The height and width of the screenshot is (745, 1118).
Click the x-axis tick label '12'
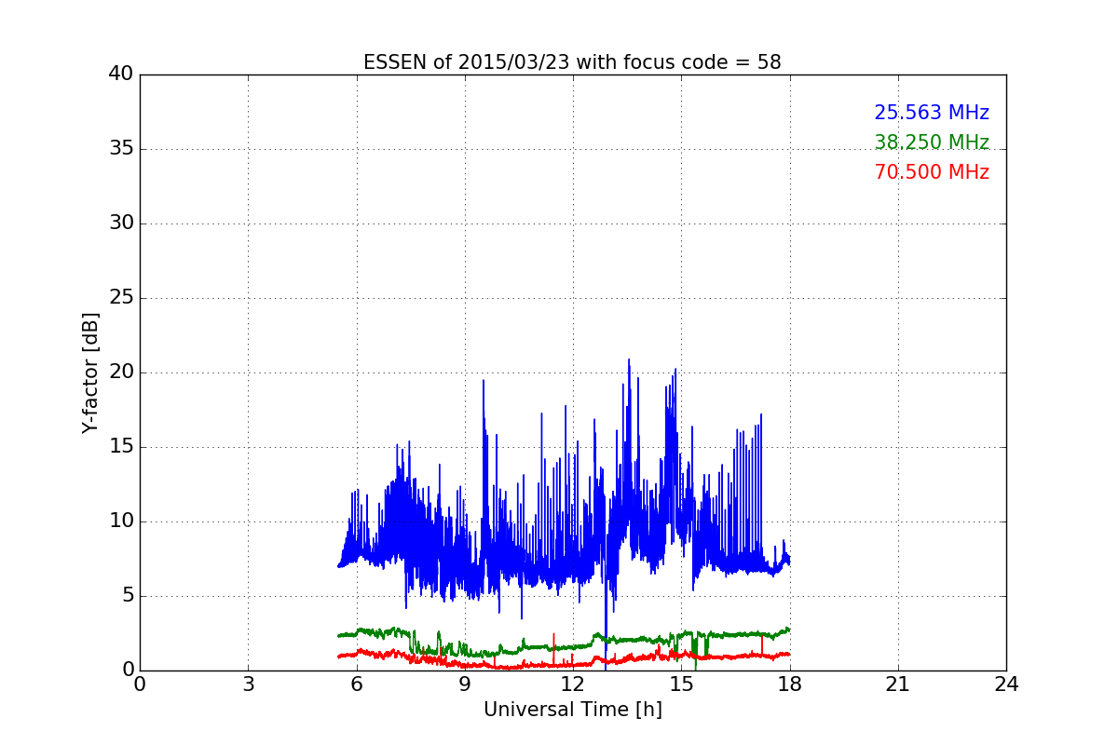(x=573, y=684)
